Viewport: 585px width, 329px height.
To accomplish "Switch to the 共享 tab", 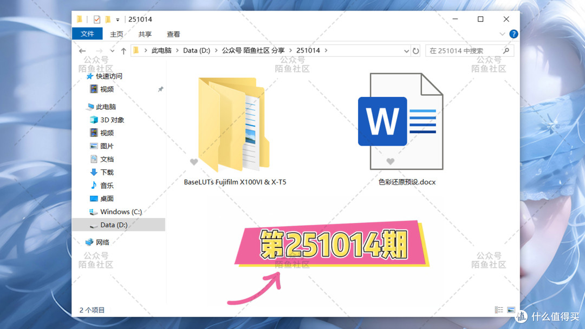I will (145, 34).
